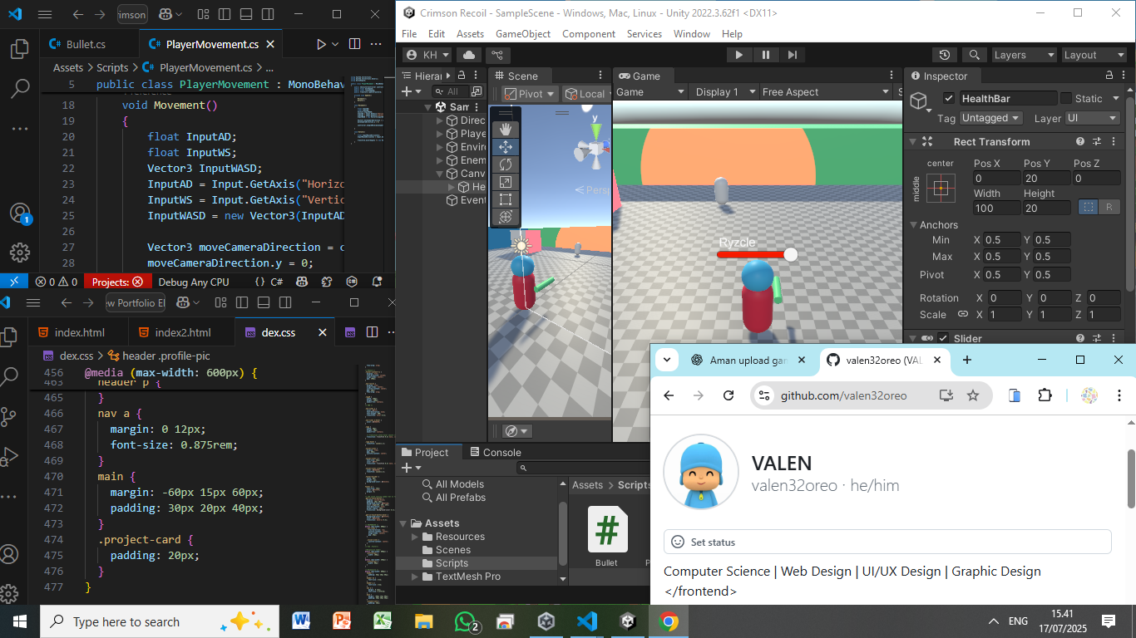This screenshot has width=1136, height=638.
Task: Select the Rotate tool in Scene view
Action: coord(506,164)
